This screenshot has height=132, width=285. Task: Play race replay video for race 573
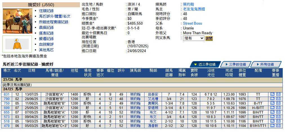pyautogui.click(x=272, y=117)
